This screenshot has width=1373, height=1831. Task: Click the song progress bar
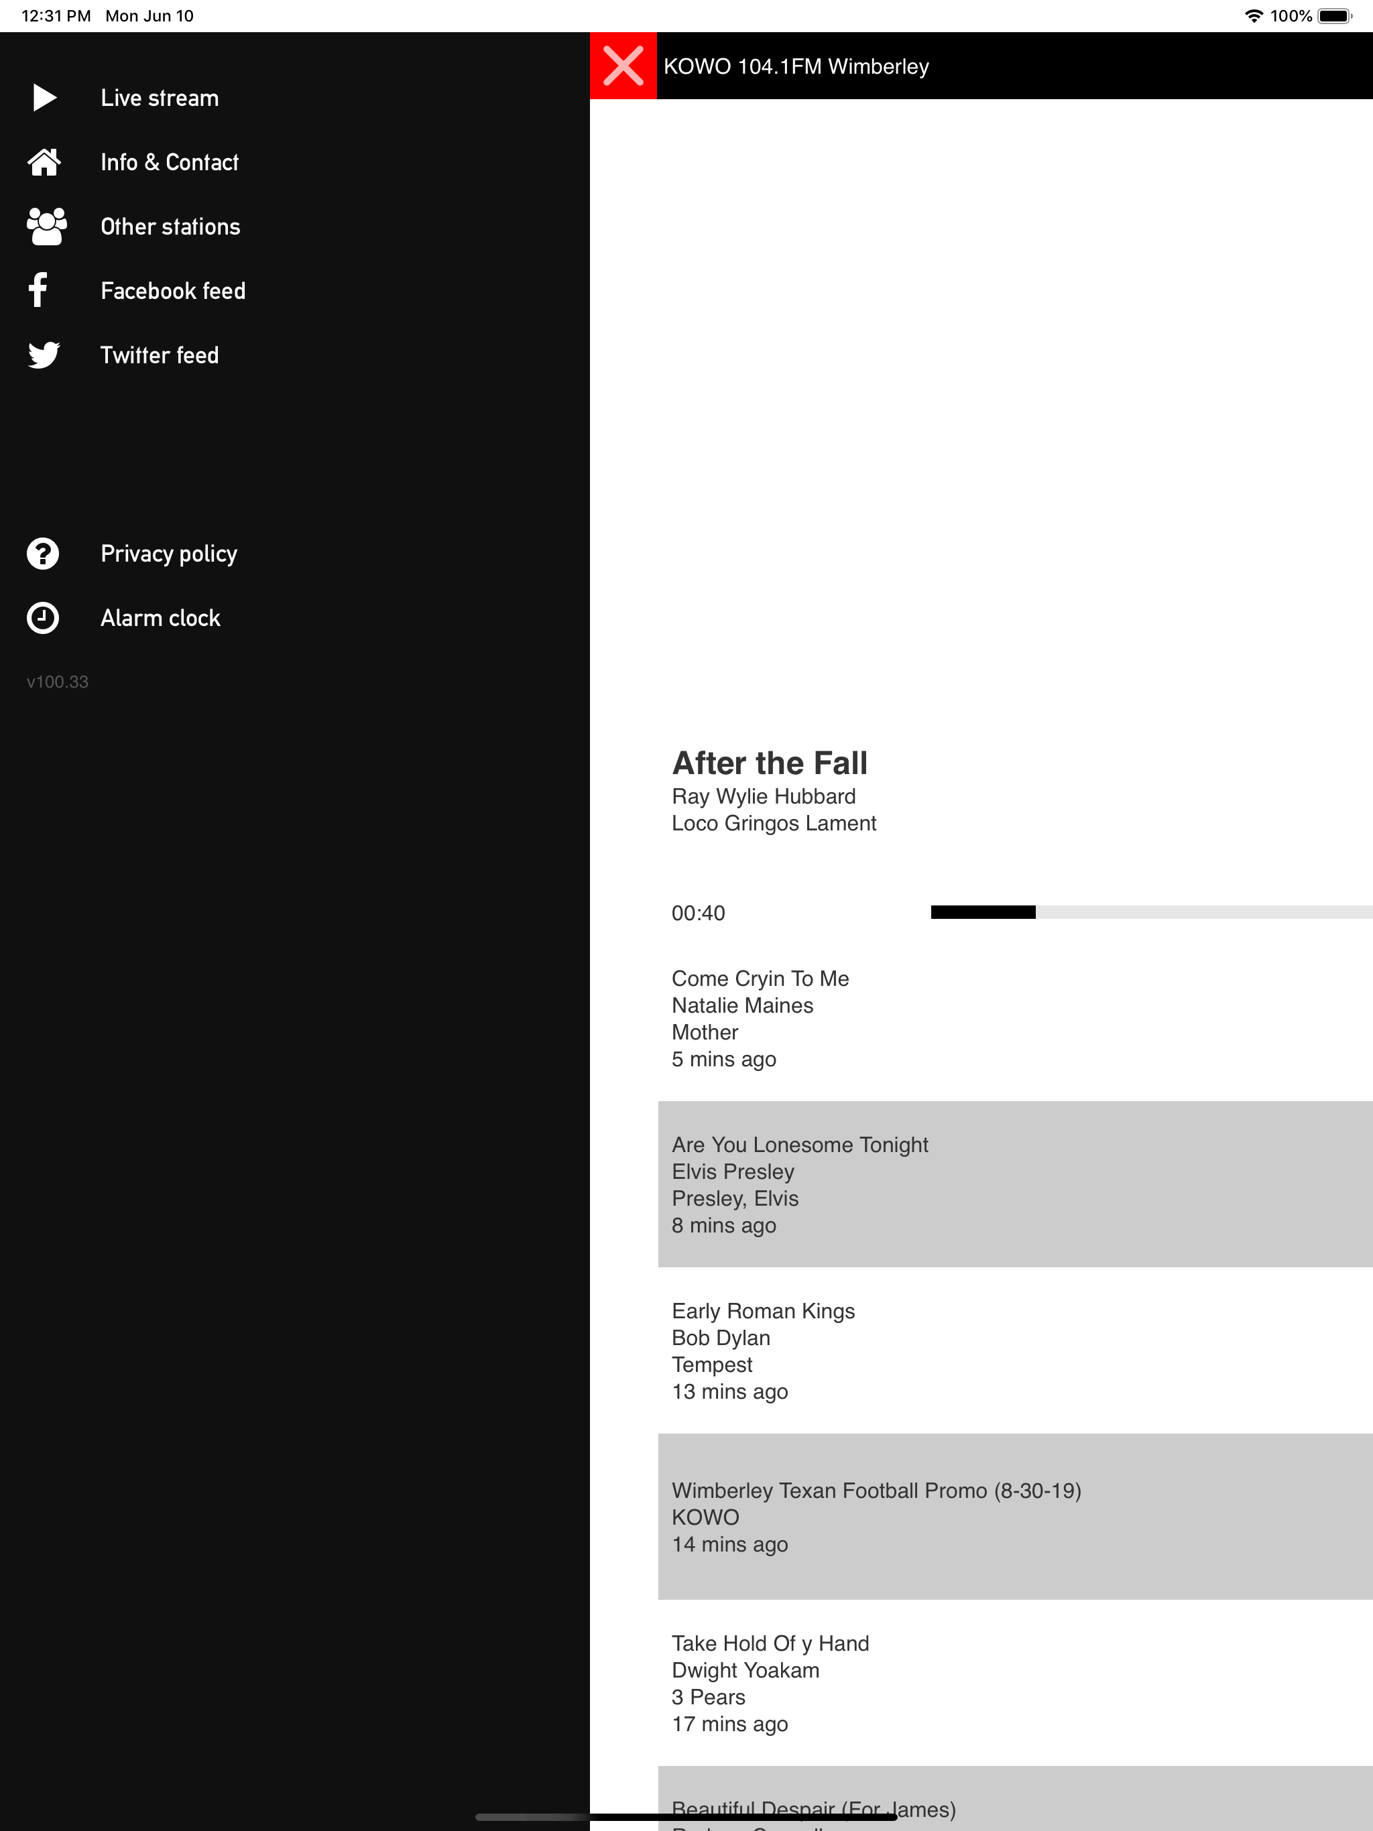pos(1151,912)
